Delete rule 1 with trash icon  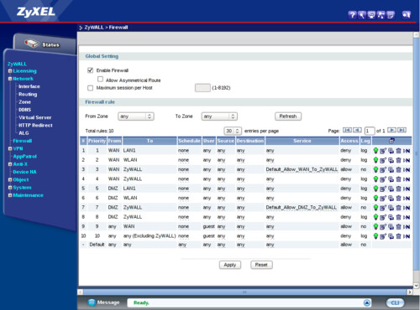(398, 151)
